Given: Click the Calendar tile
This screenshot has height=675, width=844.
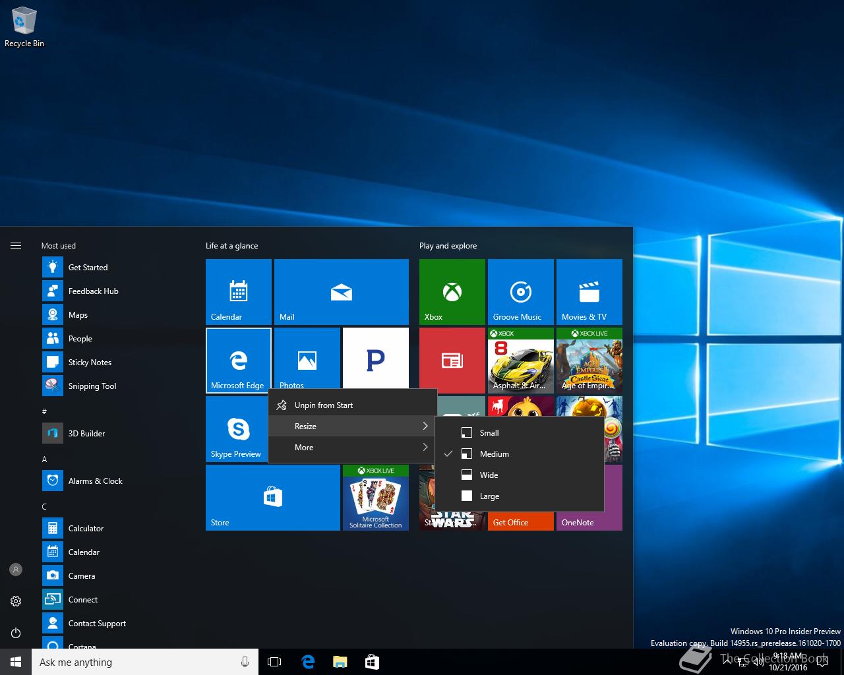Looking at the screenshot, I should (x=239, y=292).
